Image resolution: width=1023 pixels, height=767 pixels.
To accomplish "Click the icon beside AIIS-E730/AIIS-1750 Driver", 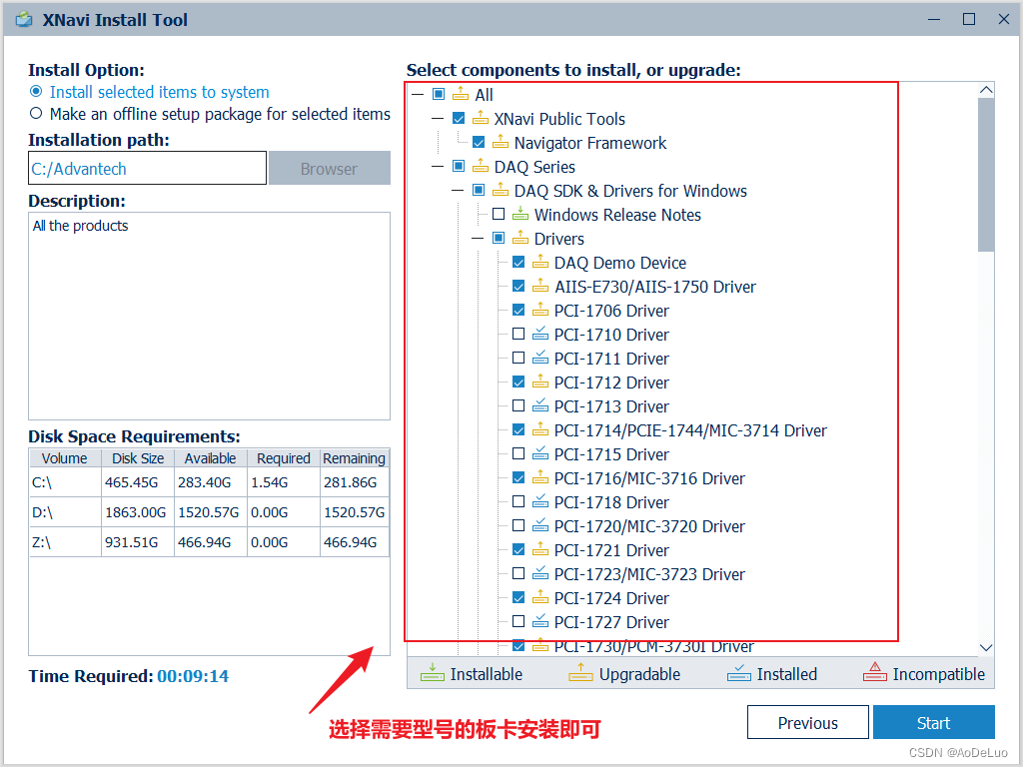I will click(x=540, y=286).
